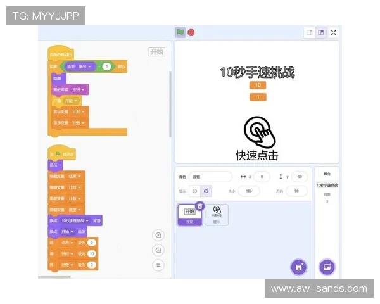Click the 显示 show looks block
Image resolution: width=380 pixels, height=304 pixels.
tap(55, 165)
